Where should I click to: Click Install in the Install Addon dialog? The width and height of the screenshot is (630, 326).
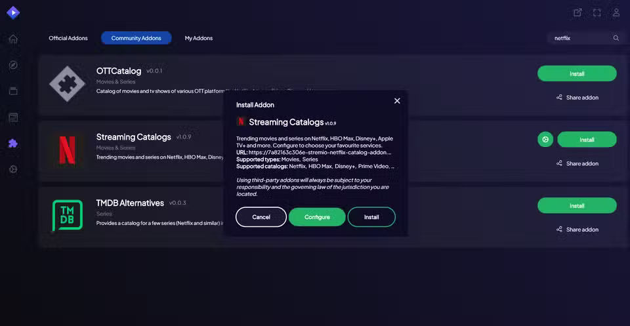coord(371,217)
